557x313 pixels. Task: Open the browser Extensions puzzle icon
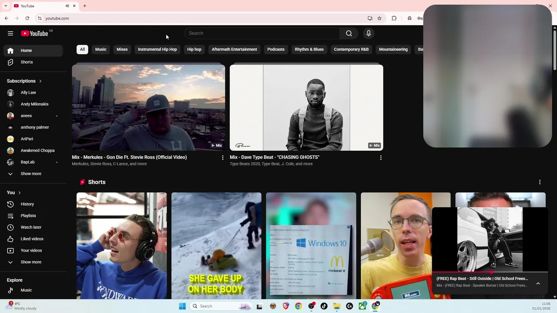[x=394, y=18]
